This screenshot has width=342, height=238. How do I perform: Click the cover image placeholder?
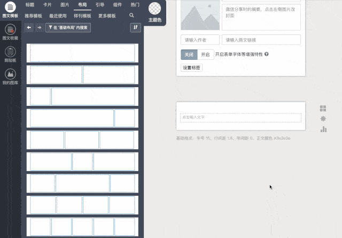(200, 15)
